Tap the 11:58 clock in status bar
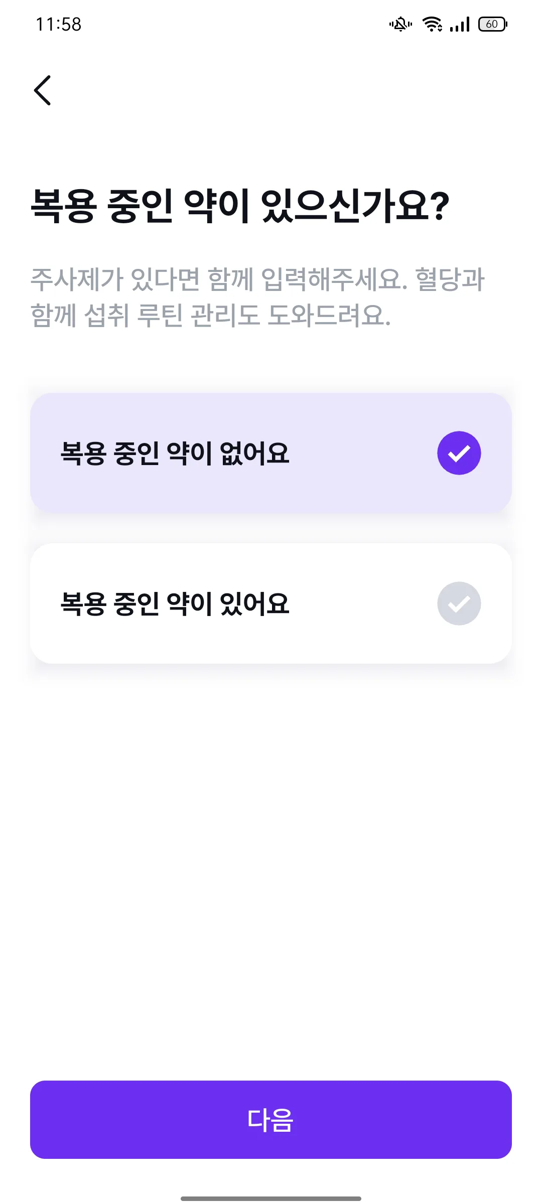Viewport: 542px width, 1204px height. 58,24
